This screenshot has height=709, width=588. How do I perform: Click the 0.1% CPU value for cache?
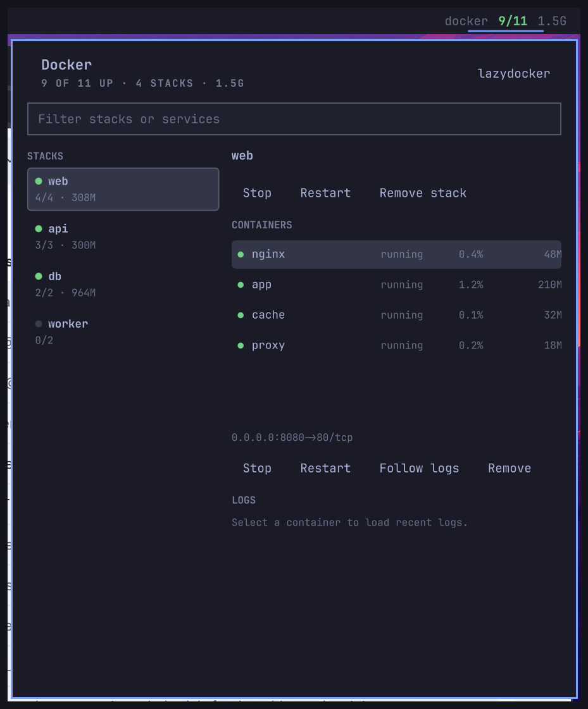(471, 315)
